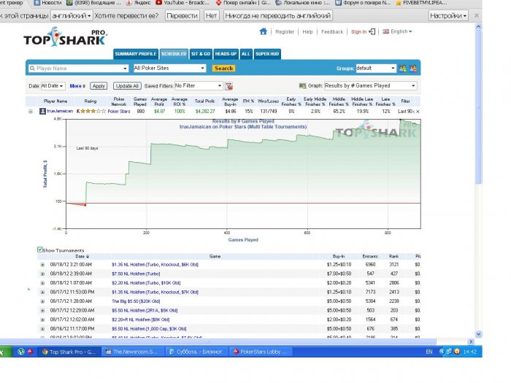Viewport: 511px width, 383px height.
Task: Switch to the Heads-Up tab
Action: (x=226, y=54)
